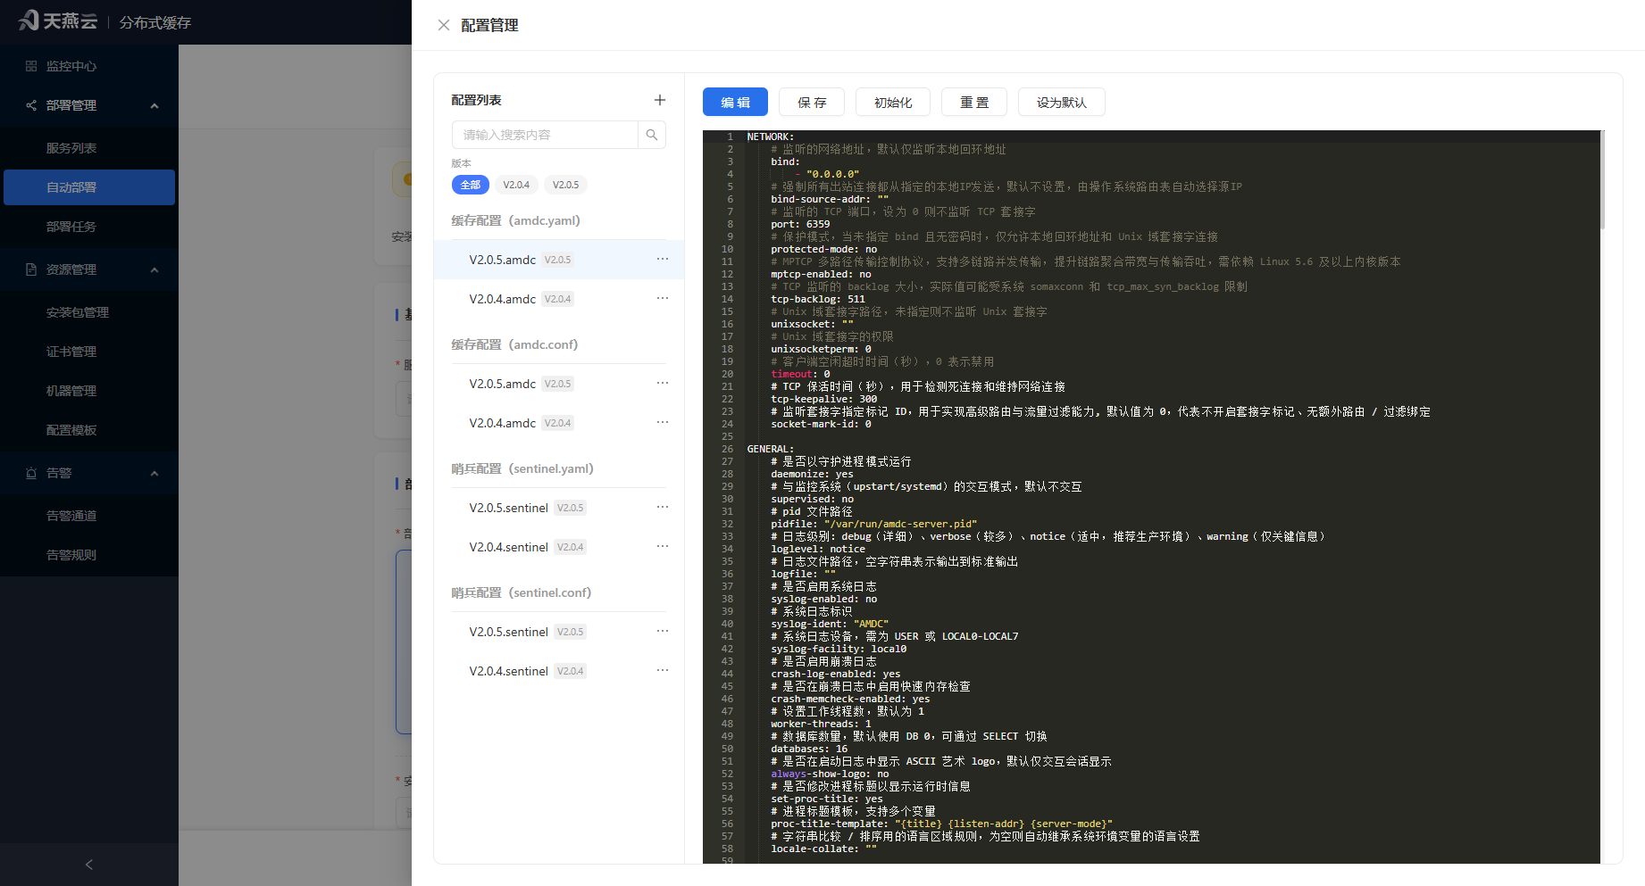This screenshot has width=1645, height=886.
Task: Collapse the 告警 sidebar section
Action: 154,473
